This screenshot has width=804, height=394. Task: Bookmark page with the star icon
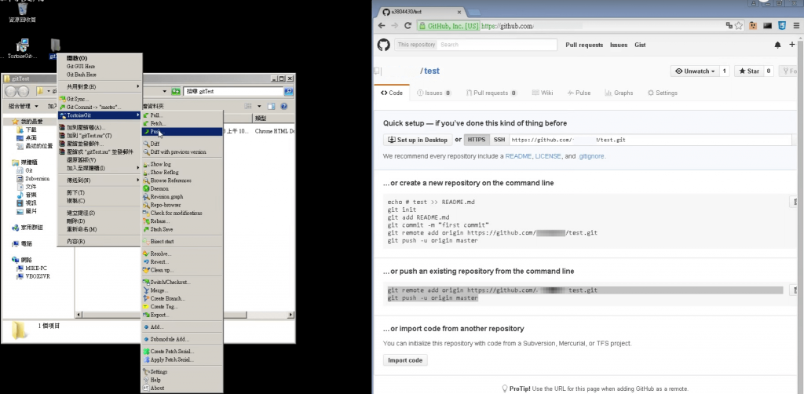[739, 26]
